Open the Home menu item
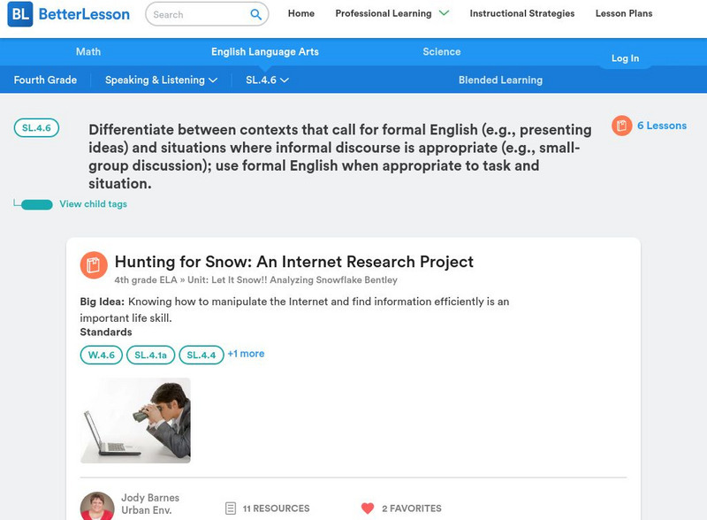Screen dimensions: 707x520 [x=301, y=13]
